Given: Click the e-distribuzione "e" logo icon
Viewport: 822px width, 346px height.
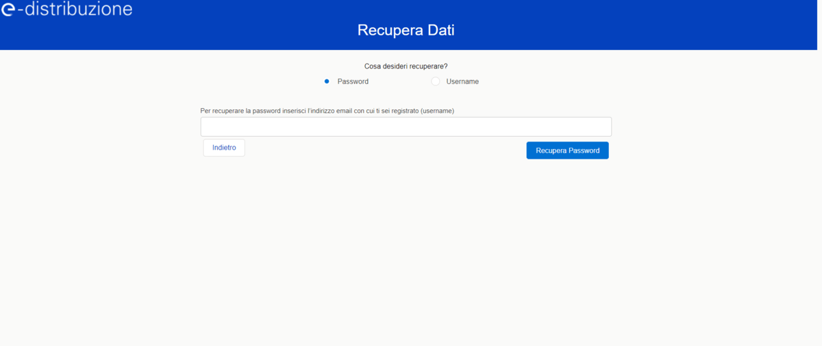Looking at the screenshot, I should 9,10.
